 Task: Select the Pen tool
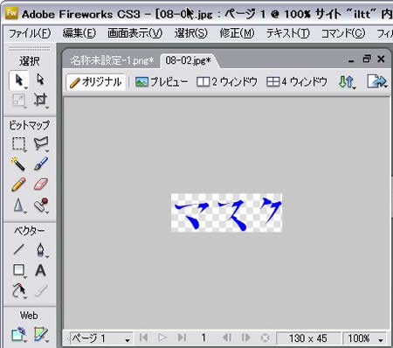[x=41, y=249]
